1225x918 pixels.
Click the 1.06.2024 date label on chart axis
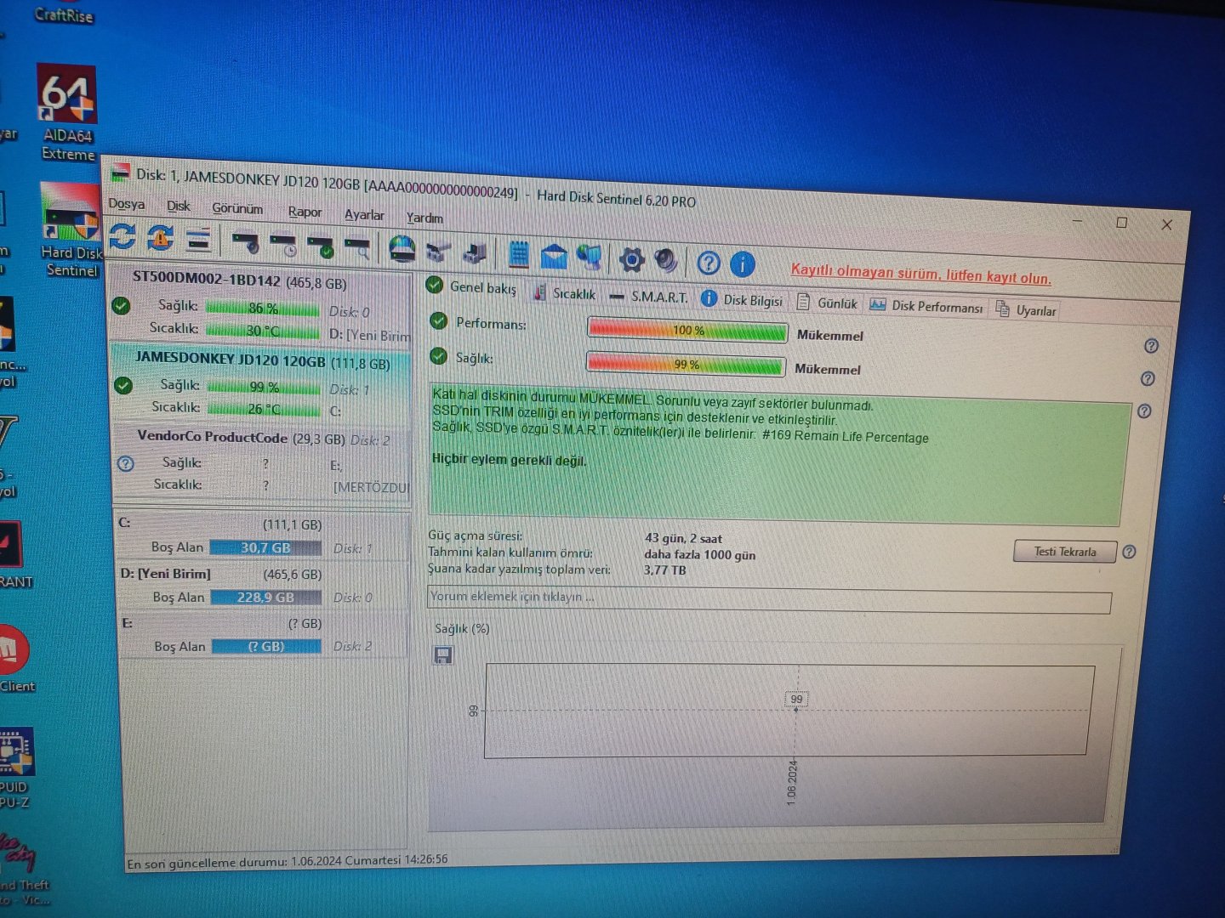tap(792, 782)
